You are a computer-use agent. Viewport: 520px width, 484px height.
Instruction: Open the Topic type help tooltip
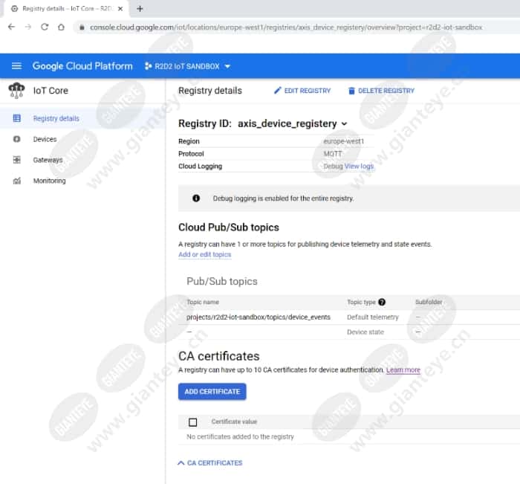[382, 302]
